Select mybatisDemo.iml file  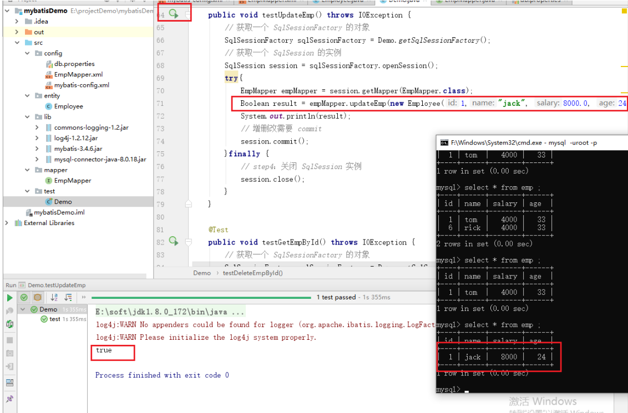pos(59,212)
